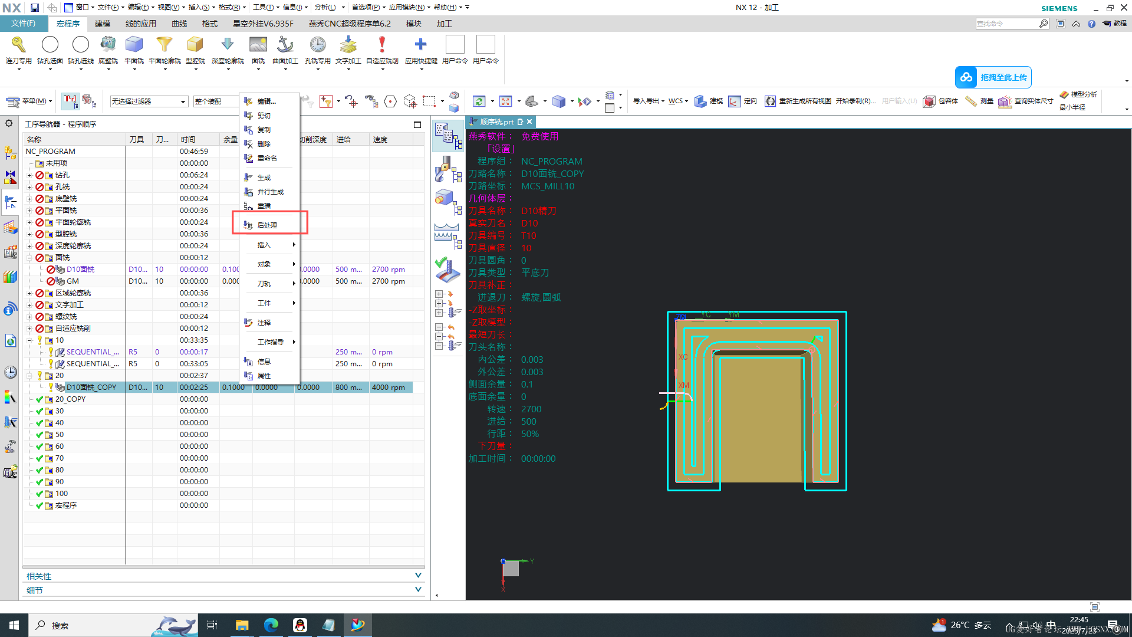
Task: Open the 导入导出 dropdown
Action: [649, 101]
